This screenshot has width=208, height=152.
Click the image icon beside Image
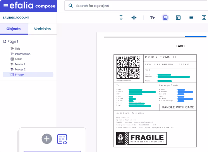pyautogui.click(x=12, y=74)
